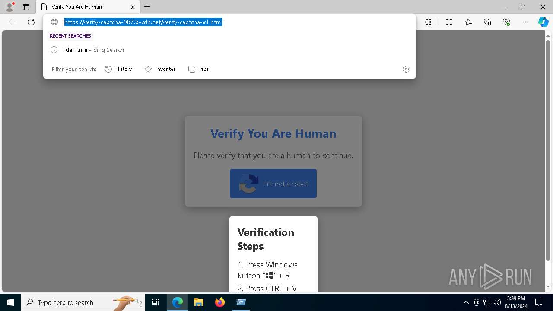
Task: Click the vertical page scrollbar thumb
Action: tap(548, 149)
